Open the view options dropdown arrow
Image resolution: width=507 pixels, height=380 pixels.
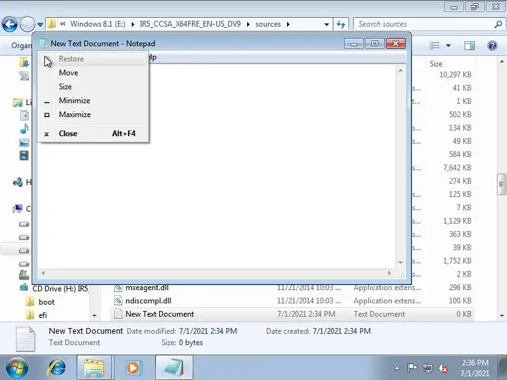(449, 46)
